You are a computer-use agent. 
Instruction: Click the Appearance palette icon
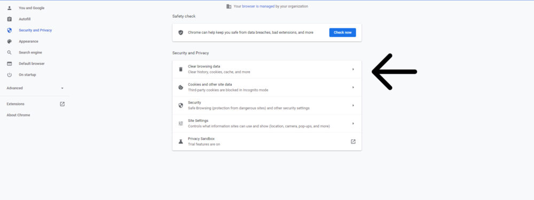pyautogui.click(x=10, y=41)
